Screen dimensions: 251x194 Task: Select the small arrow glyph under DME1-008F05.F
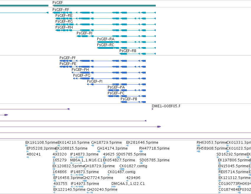(x=152, y=109)
